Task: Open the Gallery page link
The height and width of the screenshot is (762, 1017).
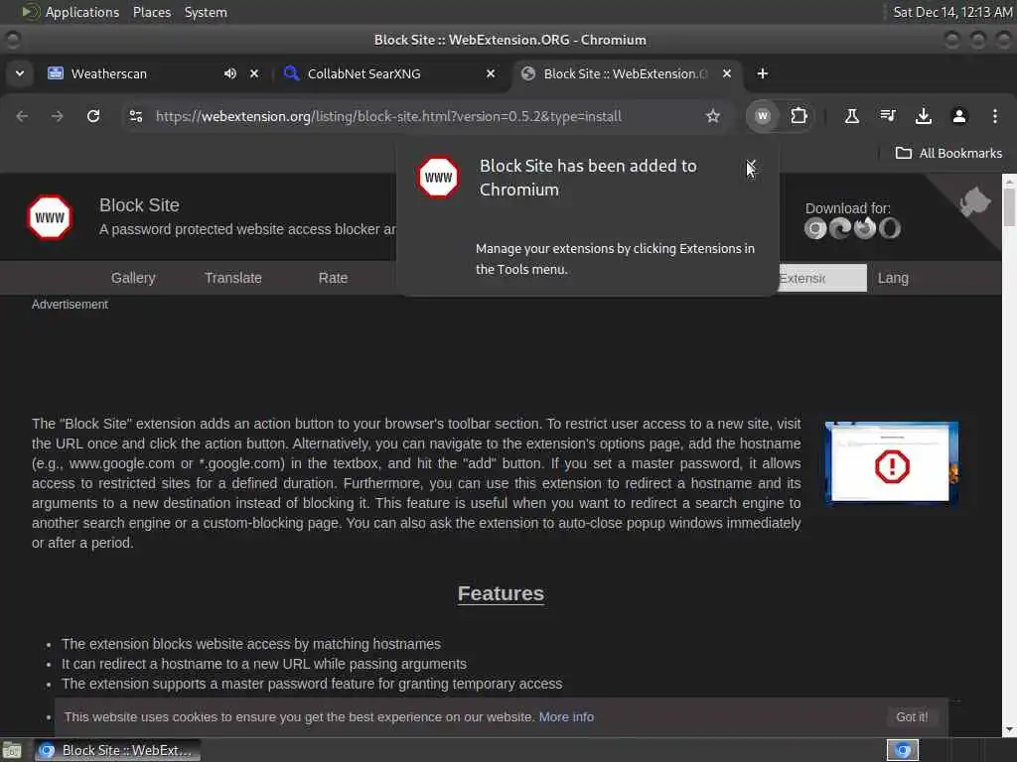Action: click(133, 278)
